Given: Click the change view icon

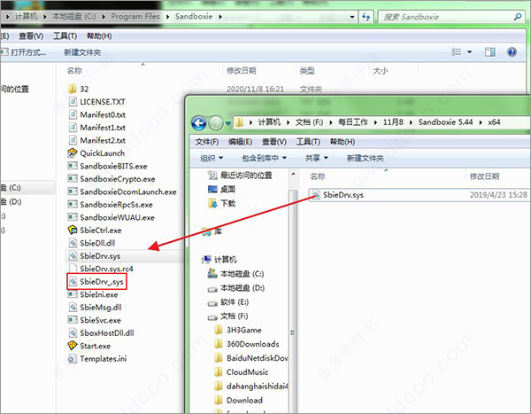Looking at the screenshot, I should (456, 52).
